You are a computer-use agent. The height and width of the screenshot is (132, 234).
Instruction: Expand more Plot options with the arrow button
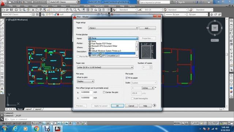(154, 106)
